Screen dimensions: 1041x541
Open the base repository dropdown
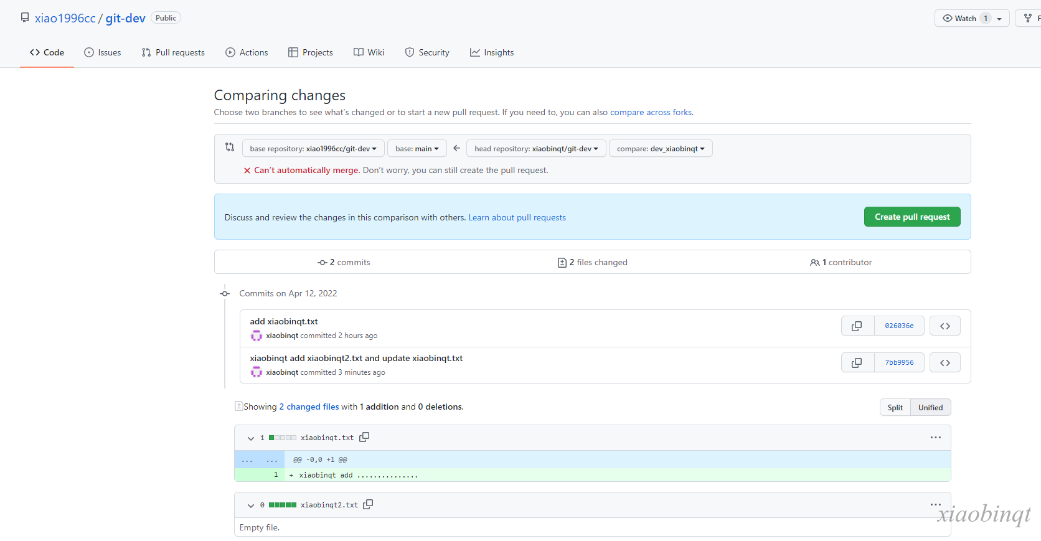[x=313, y=148]
